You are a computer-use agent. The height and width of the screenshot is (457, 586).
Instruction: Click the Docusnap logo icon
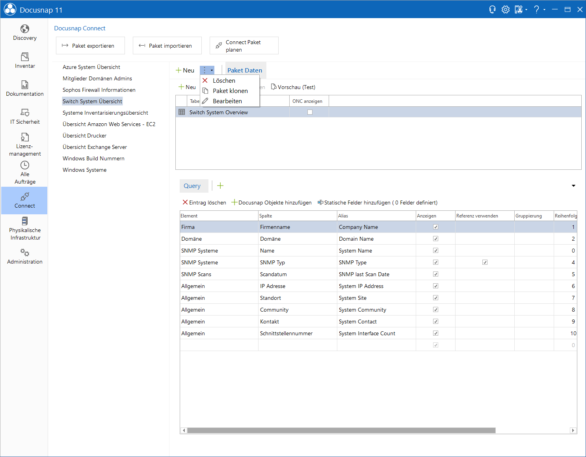pyautogui.click(x=10, y=9)
